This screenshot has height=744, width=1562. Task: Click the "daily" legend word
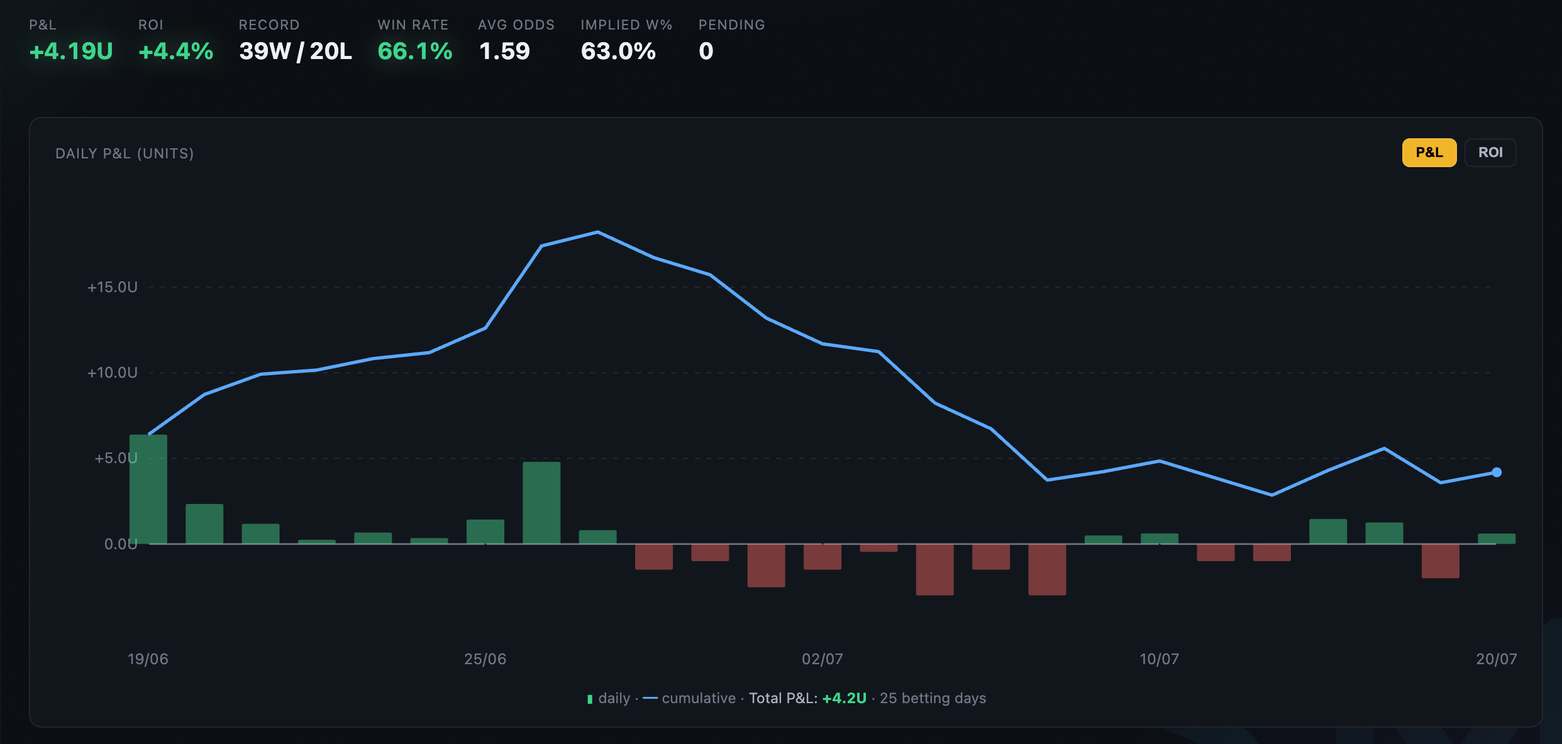point(614,698)
